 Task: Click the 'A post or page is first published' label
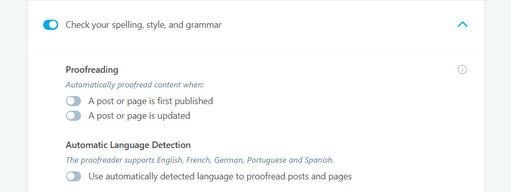tap(151, 101)
